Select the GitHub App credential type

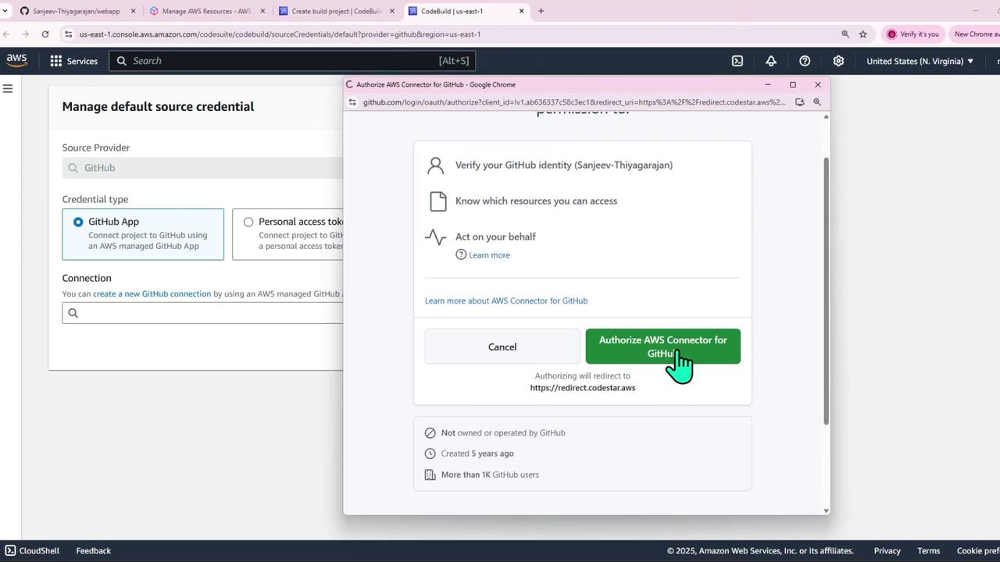pyautogui.click(x=143, y=234)
